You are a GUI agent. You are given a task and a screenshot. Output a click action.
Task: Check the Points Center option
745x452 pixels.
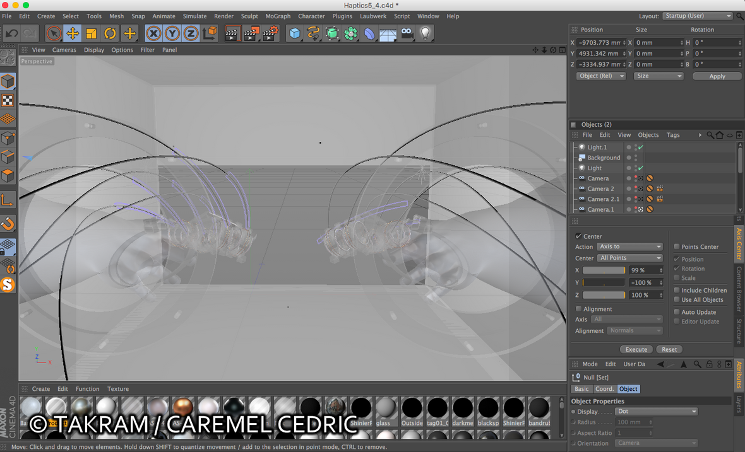click(677, 247)
